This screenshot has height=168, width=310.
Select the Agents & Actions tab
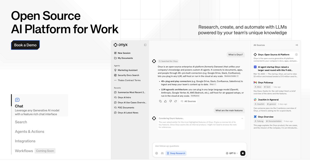[x=29, y=132]
